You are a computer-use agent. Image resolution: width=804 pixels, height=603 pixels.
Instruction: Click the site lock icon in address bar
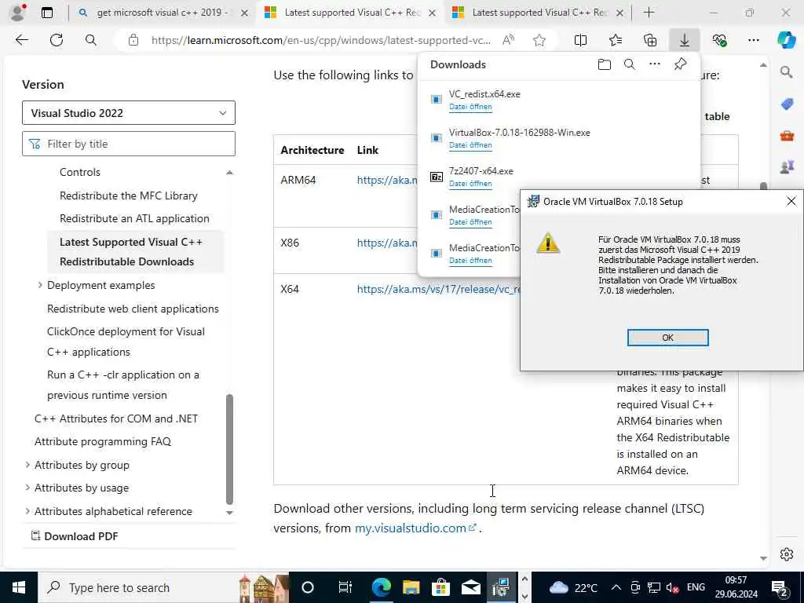tap(133, 40)
